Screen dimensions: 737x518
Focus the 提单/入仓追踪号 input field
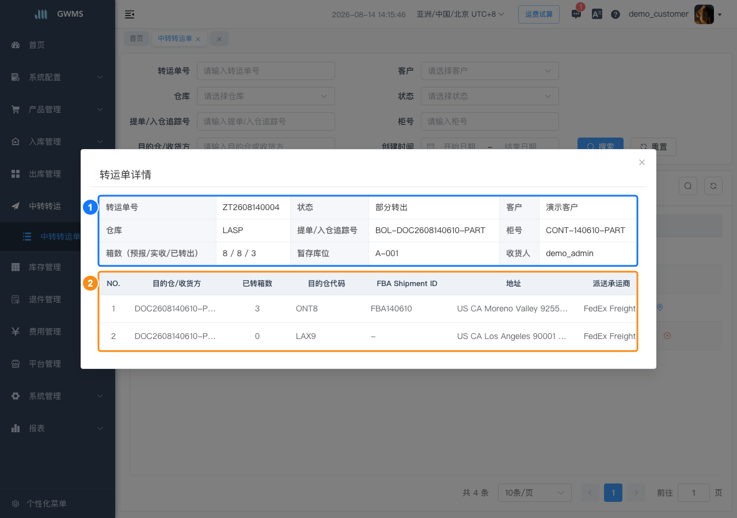[x=266, y=121]
